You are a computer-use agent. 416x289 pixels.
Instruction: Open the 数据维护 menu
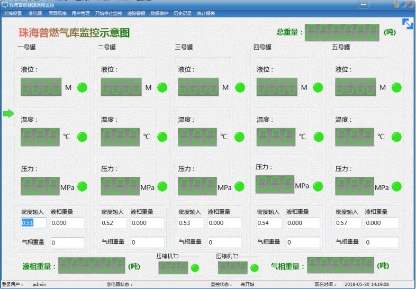coord(159,13)
